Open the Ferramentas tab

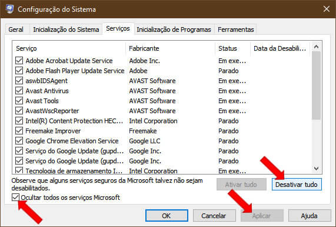236,29
